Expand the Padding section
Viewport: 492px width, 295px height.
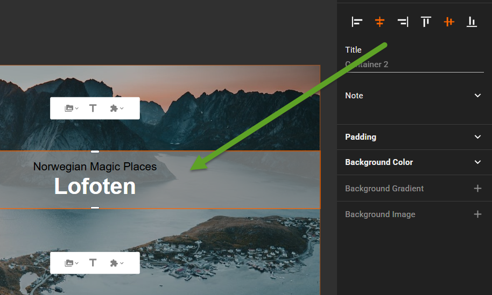(x=477, y=137)
